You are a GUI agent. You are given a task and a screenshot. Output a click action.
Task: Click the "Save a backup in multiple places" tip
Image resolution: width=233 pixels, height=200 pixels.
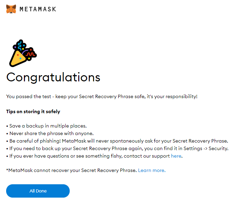(48, 126)
